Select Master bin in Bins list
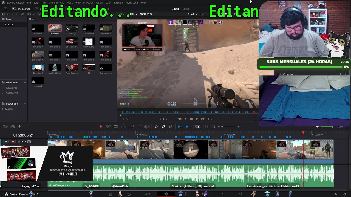The image size is (351, 197). pyautogui.click(x=14, y=24)
